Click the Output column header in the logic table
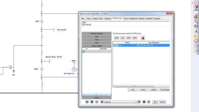The height and width of the screenshot is (112, 199). pos(127,43)
